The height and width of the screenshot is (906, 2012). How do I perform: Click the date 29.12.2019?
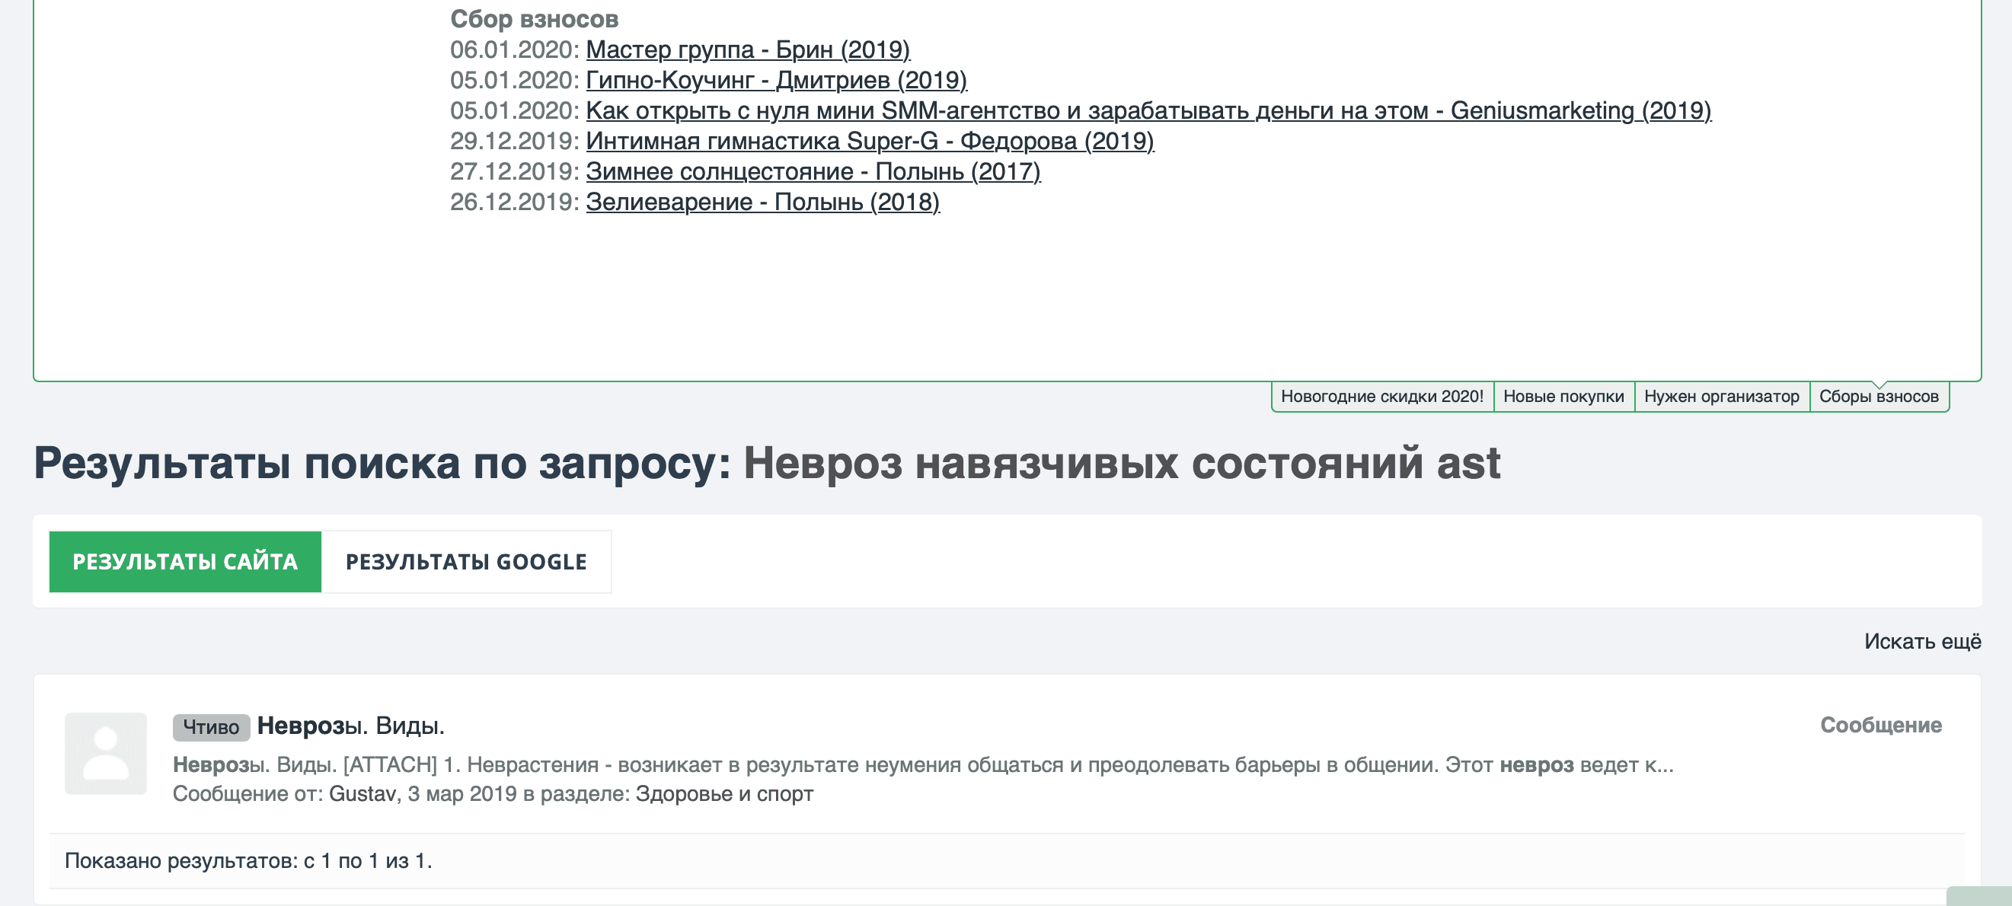tap(513, 141)
